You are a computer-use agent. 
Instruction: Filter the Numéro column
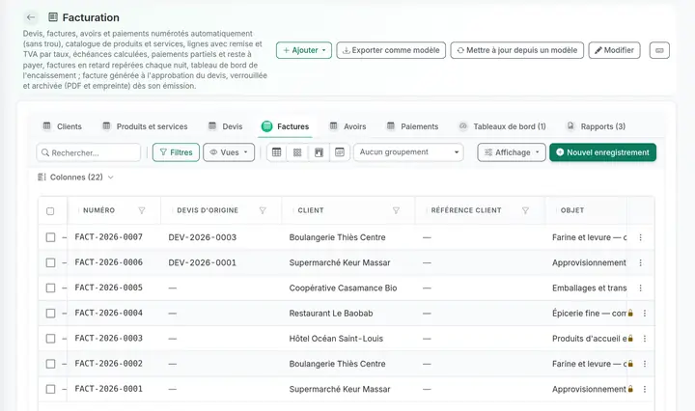[141, 210]
